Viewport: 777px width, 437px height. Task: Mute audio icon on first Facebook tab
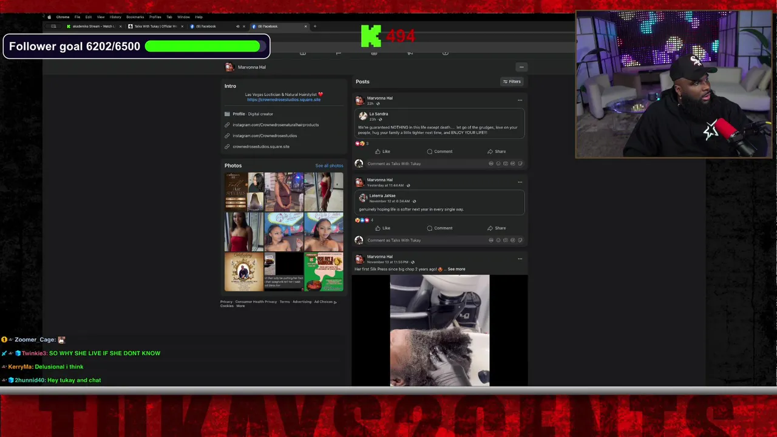(237, 26)
